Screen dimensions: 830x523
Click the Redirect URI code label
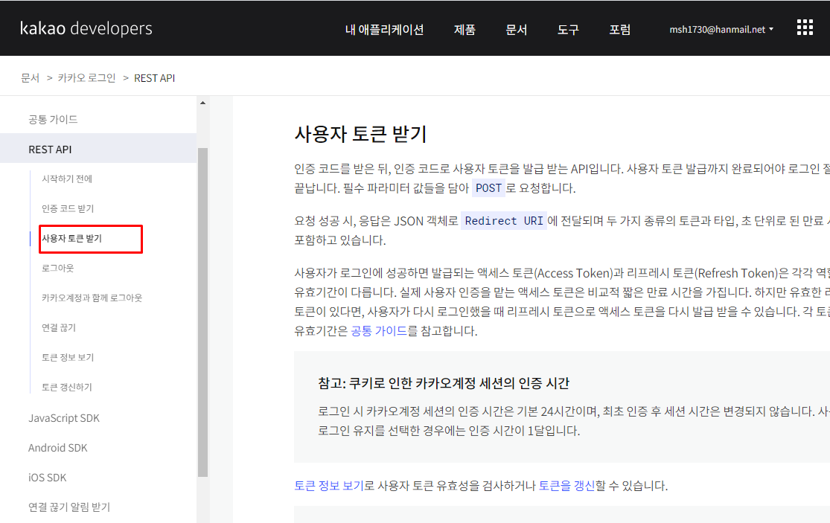point(504,221)
